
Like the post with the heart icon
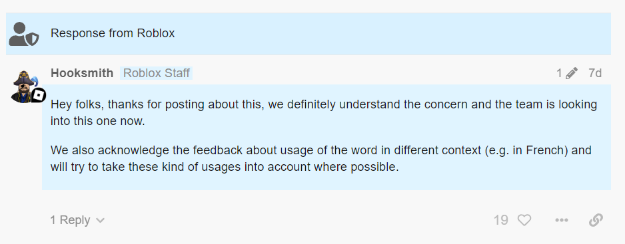coord(524,220)
